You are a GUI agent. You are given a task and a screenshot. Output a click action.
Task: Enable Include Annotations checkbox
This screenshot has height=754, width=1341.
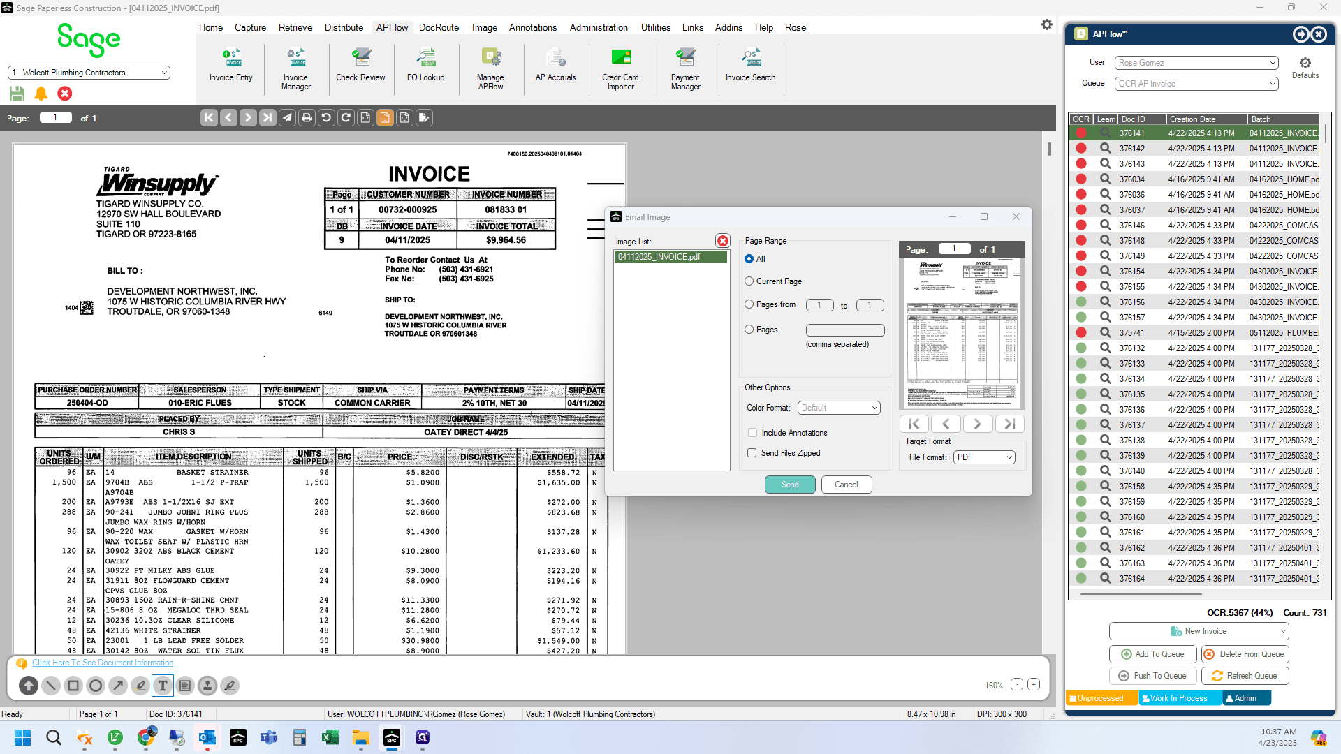point(752,433)
